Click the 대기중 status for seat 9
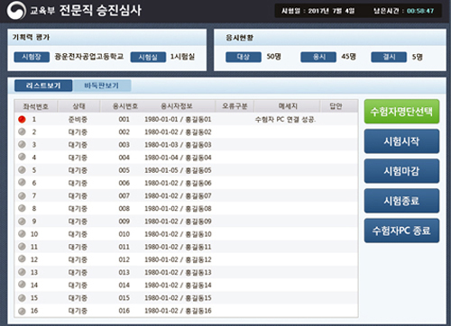This screenshot has width=451, height=326. click(x=78, y=222)
